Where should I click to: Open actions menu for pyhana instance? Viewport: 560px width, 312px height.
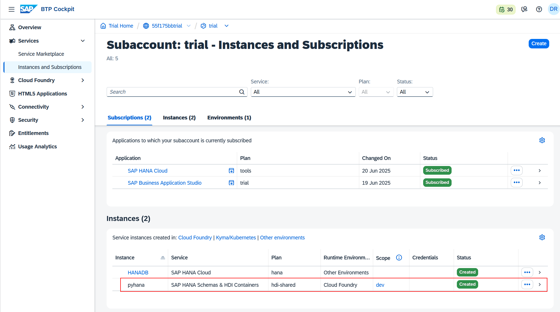click(527, 284)
